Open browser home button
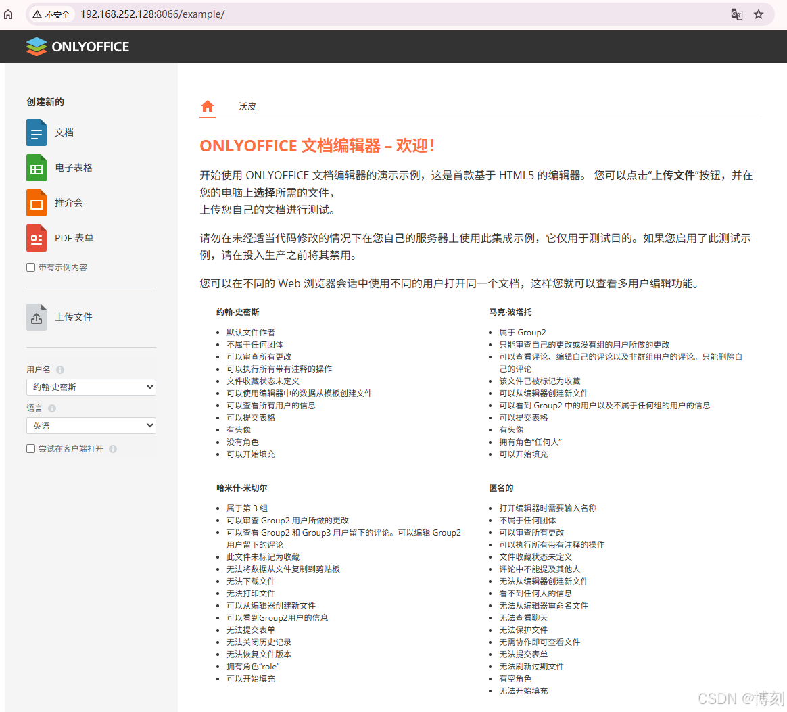The image size is (787, 712). pos(8,14)
